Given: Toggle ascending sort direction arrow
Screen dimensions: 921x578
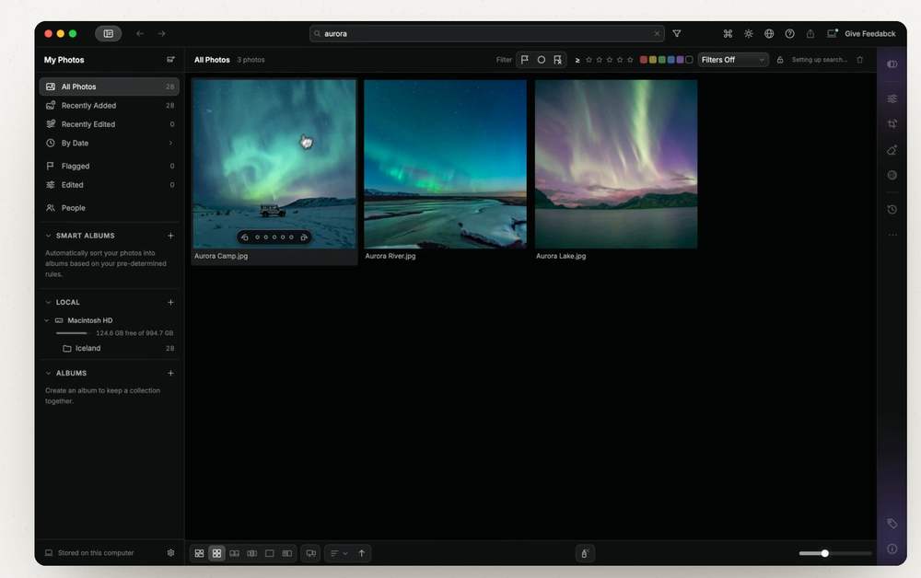Looking at the screenshot, I should point(361,553).
